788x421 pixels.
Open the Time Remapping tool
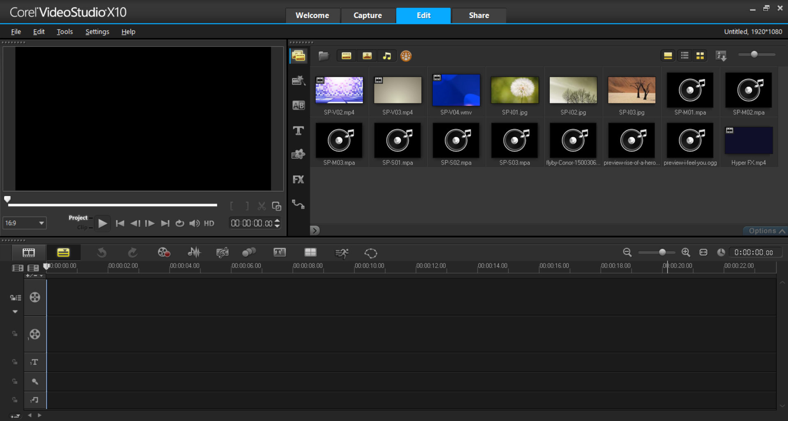tap(342, 253)
